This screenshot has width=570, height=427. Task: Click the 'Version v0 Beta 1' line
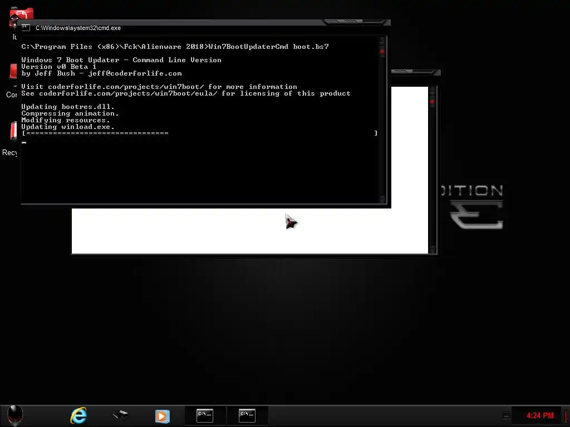(59, 67)
